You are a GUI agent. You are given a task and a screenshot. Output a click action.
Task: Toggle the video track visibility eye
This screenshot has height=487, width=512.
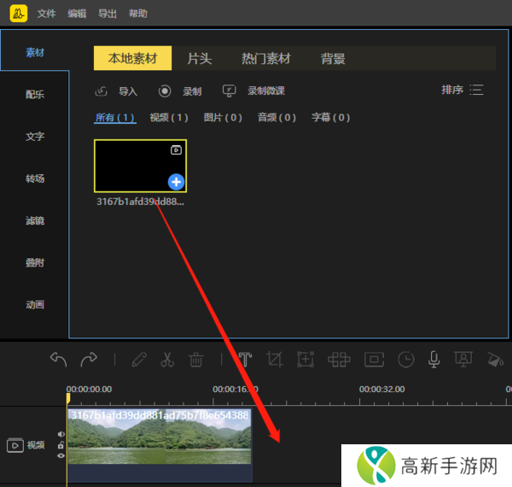(x=61, y=455)
